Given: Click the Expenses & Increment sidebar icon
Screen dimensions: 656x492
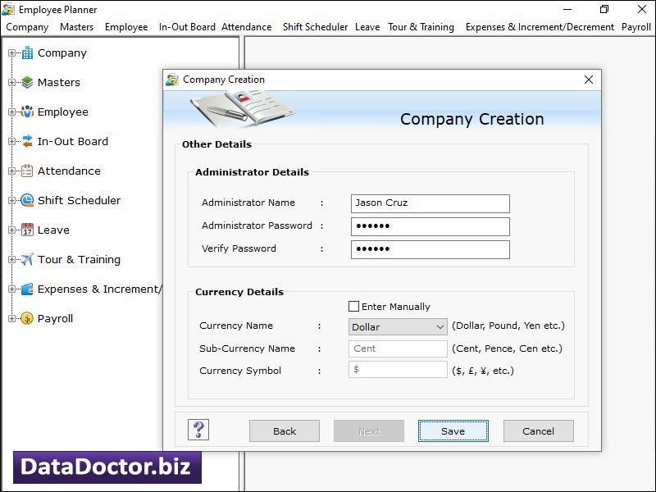Looking at the screenshot, I should (27, 289).
